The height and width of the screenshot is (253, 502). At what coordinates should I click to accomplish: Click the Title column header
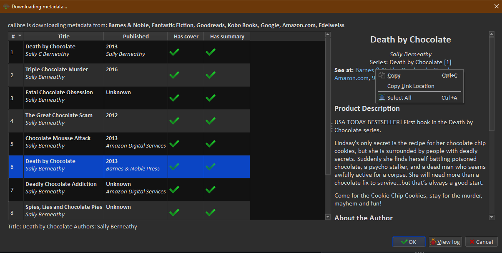pos(64,36)
